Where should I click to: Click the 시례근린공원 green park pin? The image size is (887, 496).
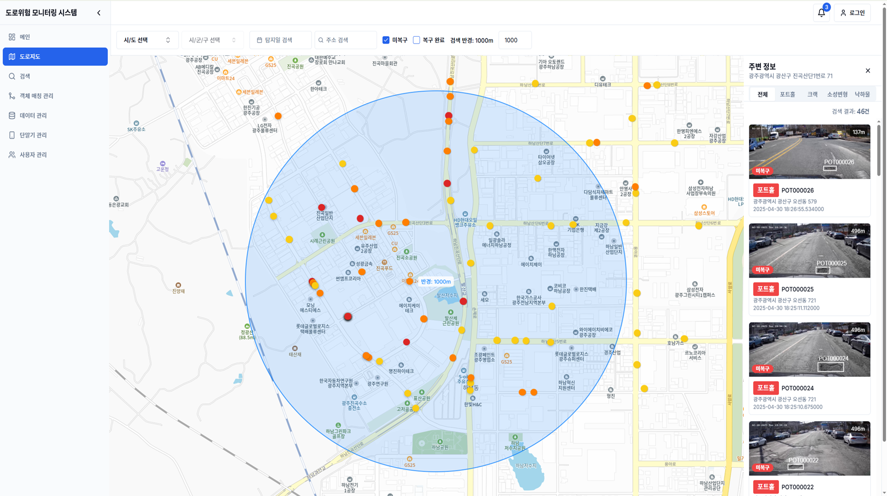pyautogui.click(x=322, y=235)
